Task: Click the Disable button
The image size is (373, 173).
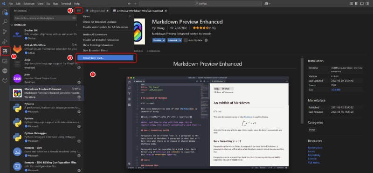Action: 157,40
